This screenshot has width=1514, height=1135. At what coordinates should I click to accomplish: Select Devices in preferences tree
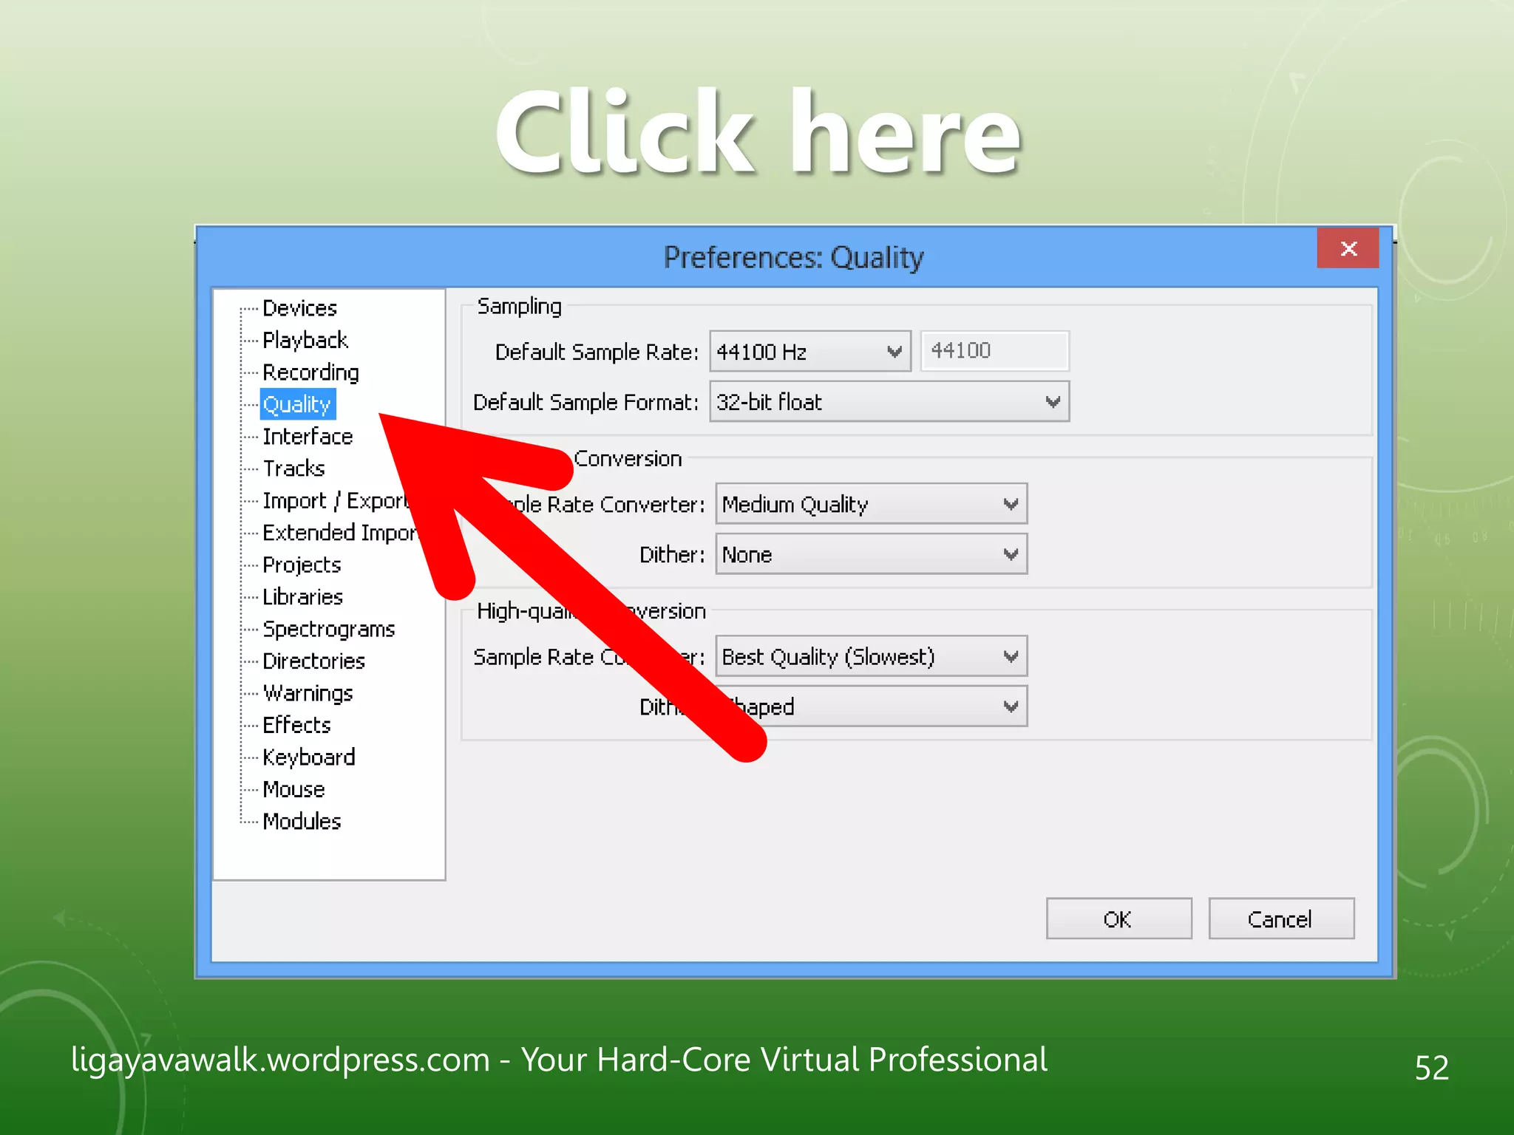click(x=299, y=307)
